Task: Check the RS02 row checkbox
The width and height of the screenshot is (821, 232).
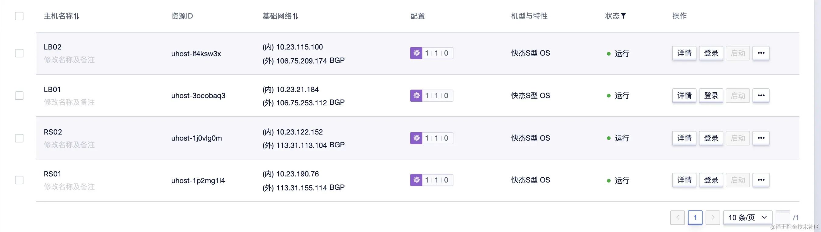Action: pos(19,138)
